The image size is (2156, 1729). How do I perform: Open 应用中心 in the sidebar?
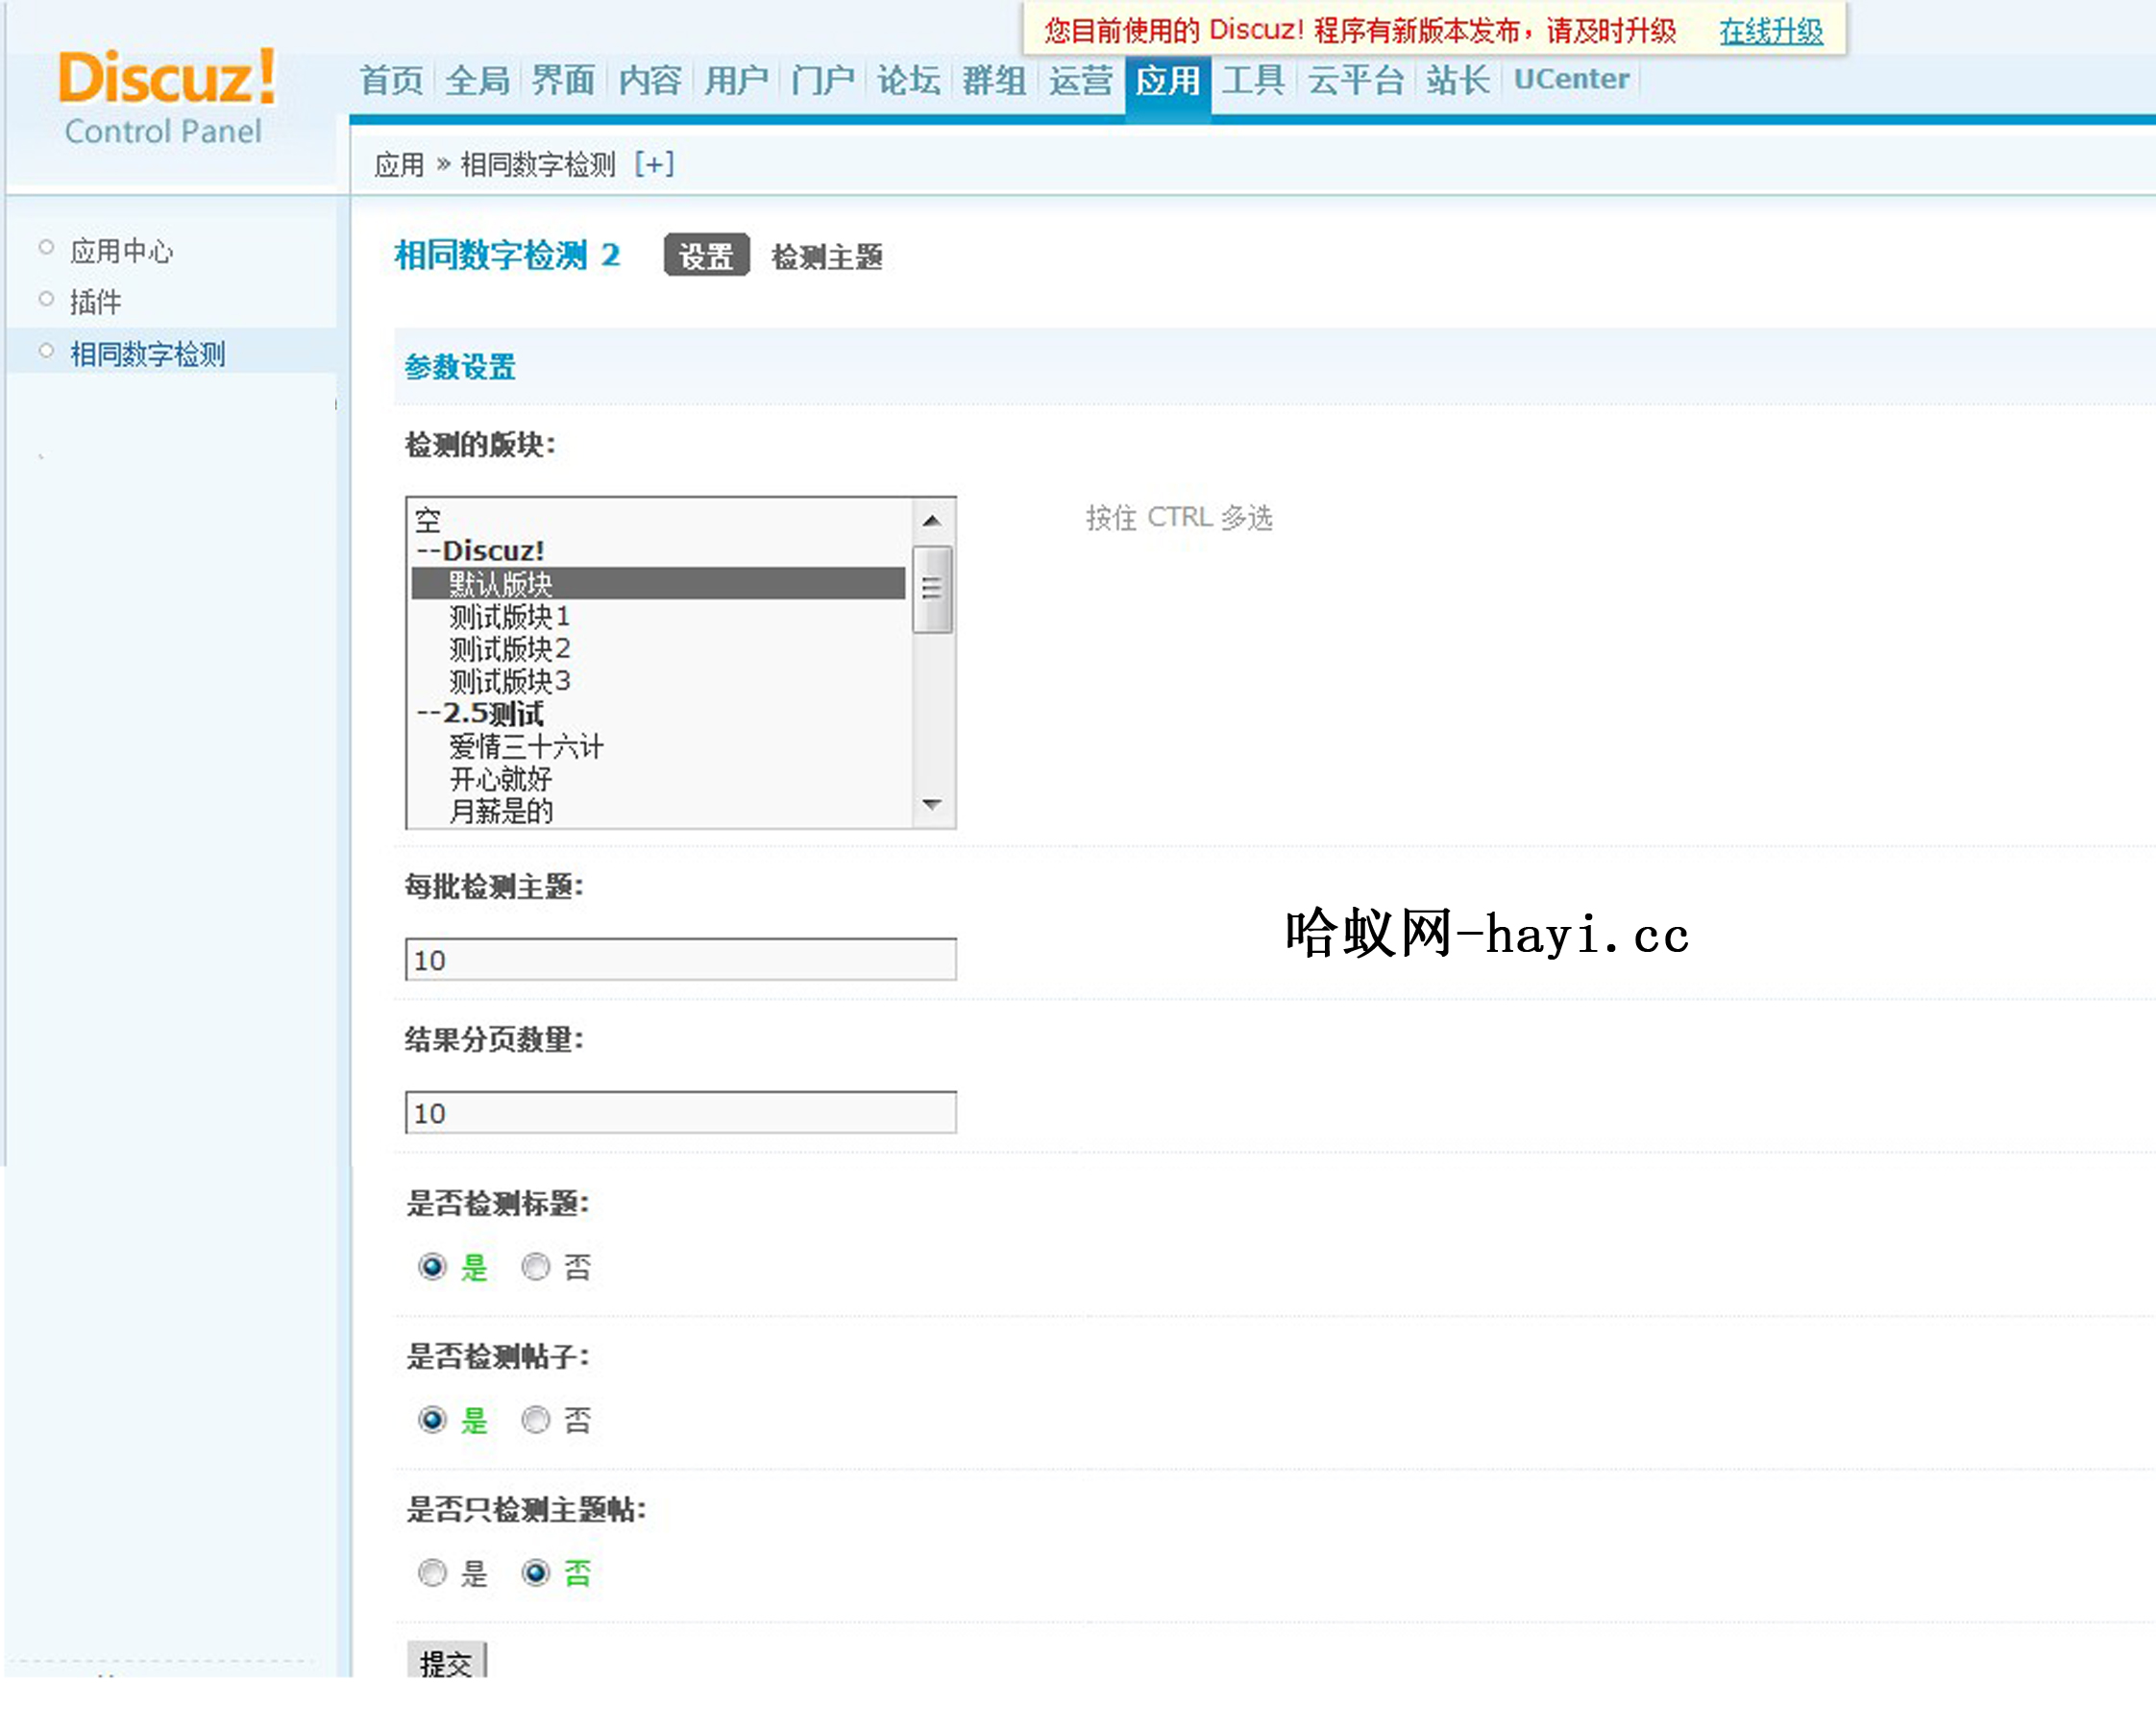[x=122, y=250]
